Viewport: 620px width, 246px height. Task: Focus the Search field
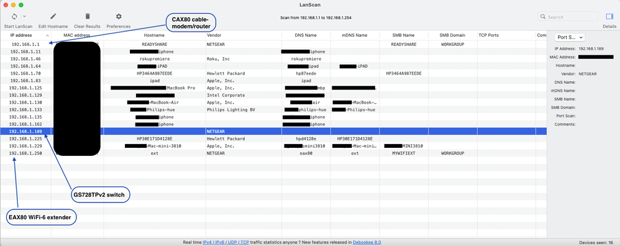568,17
